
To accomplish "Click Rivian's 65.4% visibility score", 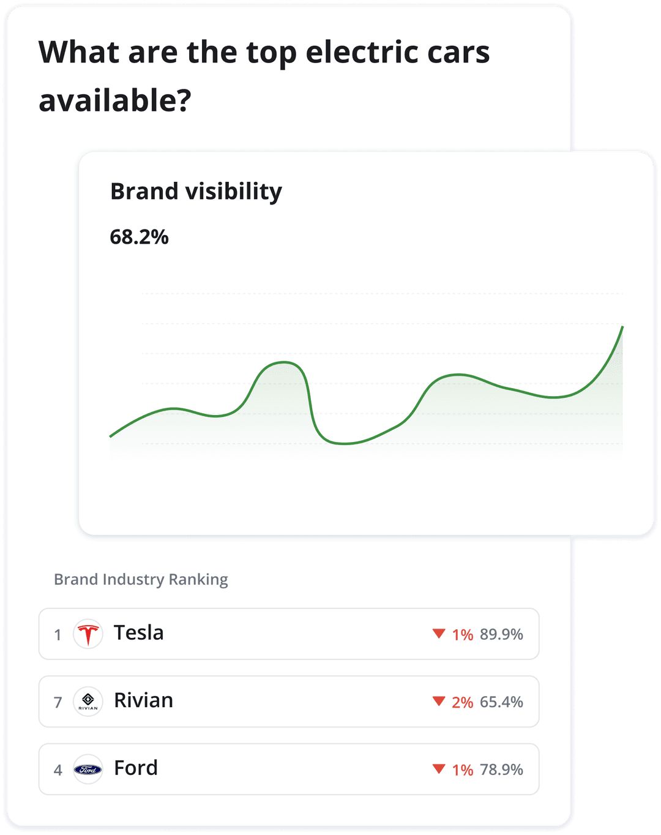I will coord(501,702).
